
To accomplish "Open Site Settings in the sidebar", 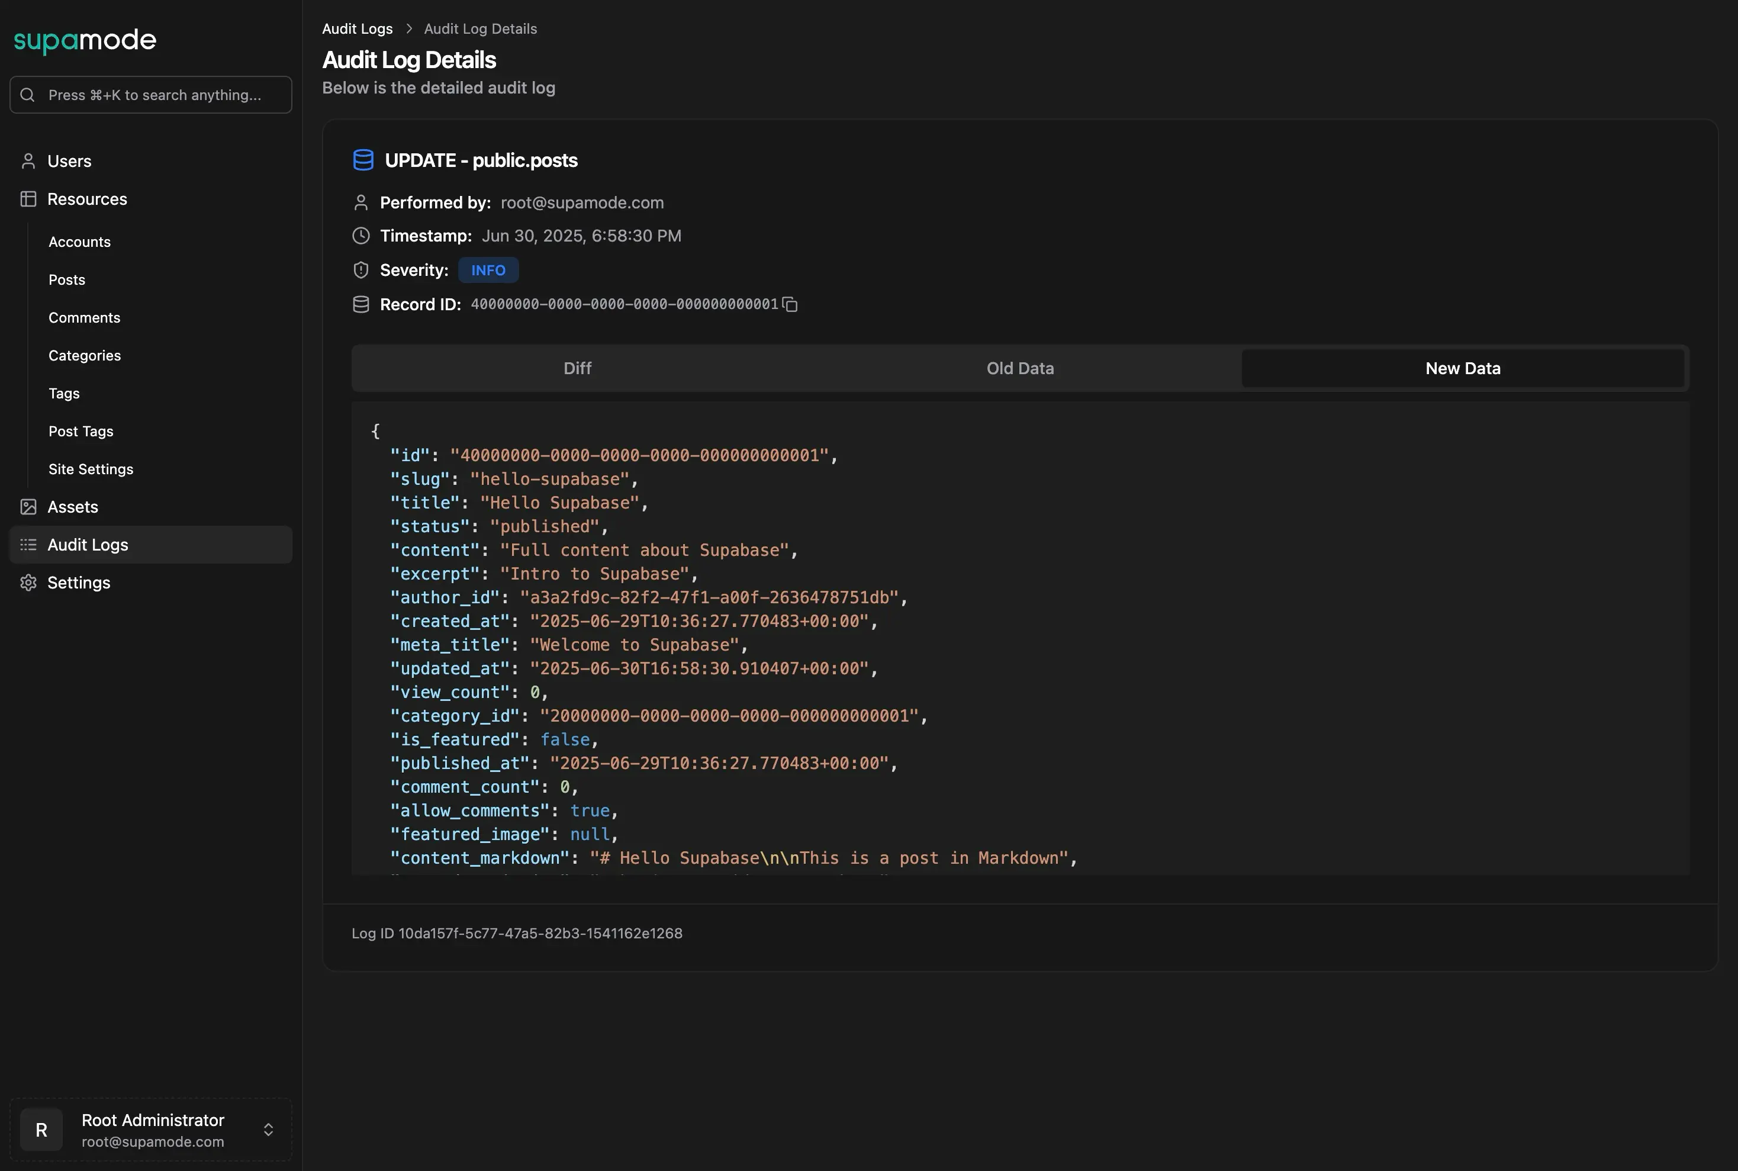I will (x=91, y=469).
